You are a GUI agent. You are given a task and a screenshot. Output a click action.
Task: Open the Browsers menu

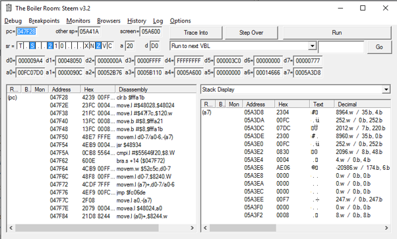click(x=109, y=20)
